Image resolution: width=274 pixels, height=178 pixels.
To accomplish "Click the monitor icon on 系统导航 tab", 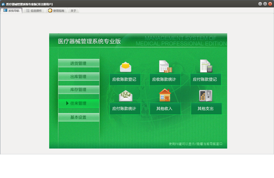I will coord(5,10).
